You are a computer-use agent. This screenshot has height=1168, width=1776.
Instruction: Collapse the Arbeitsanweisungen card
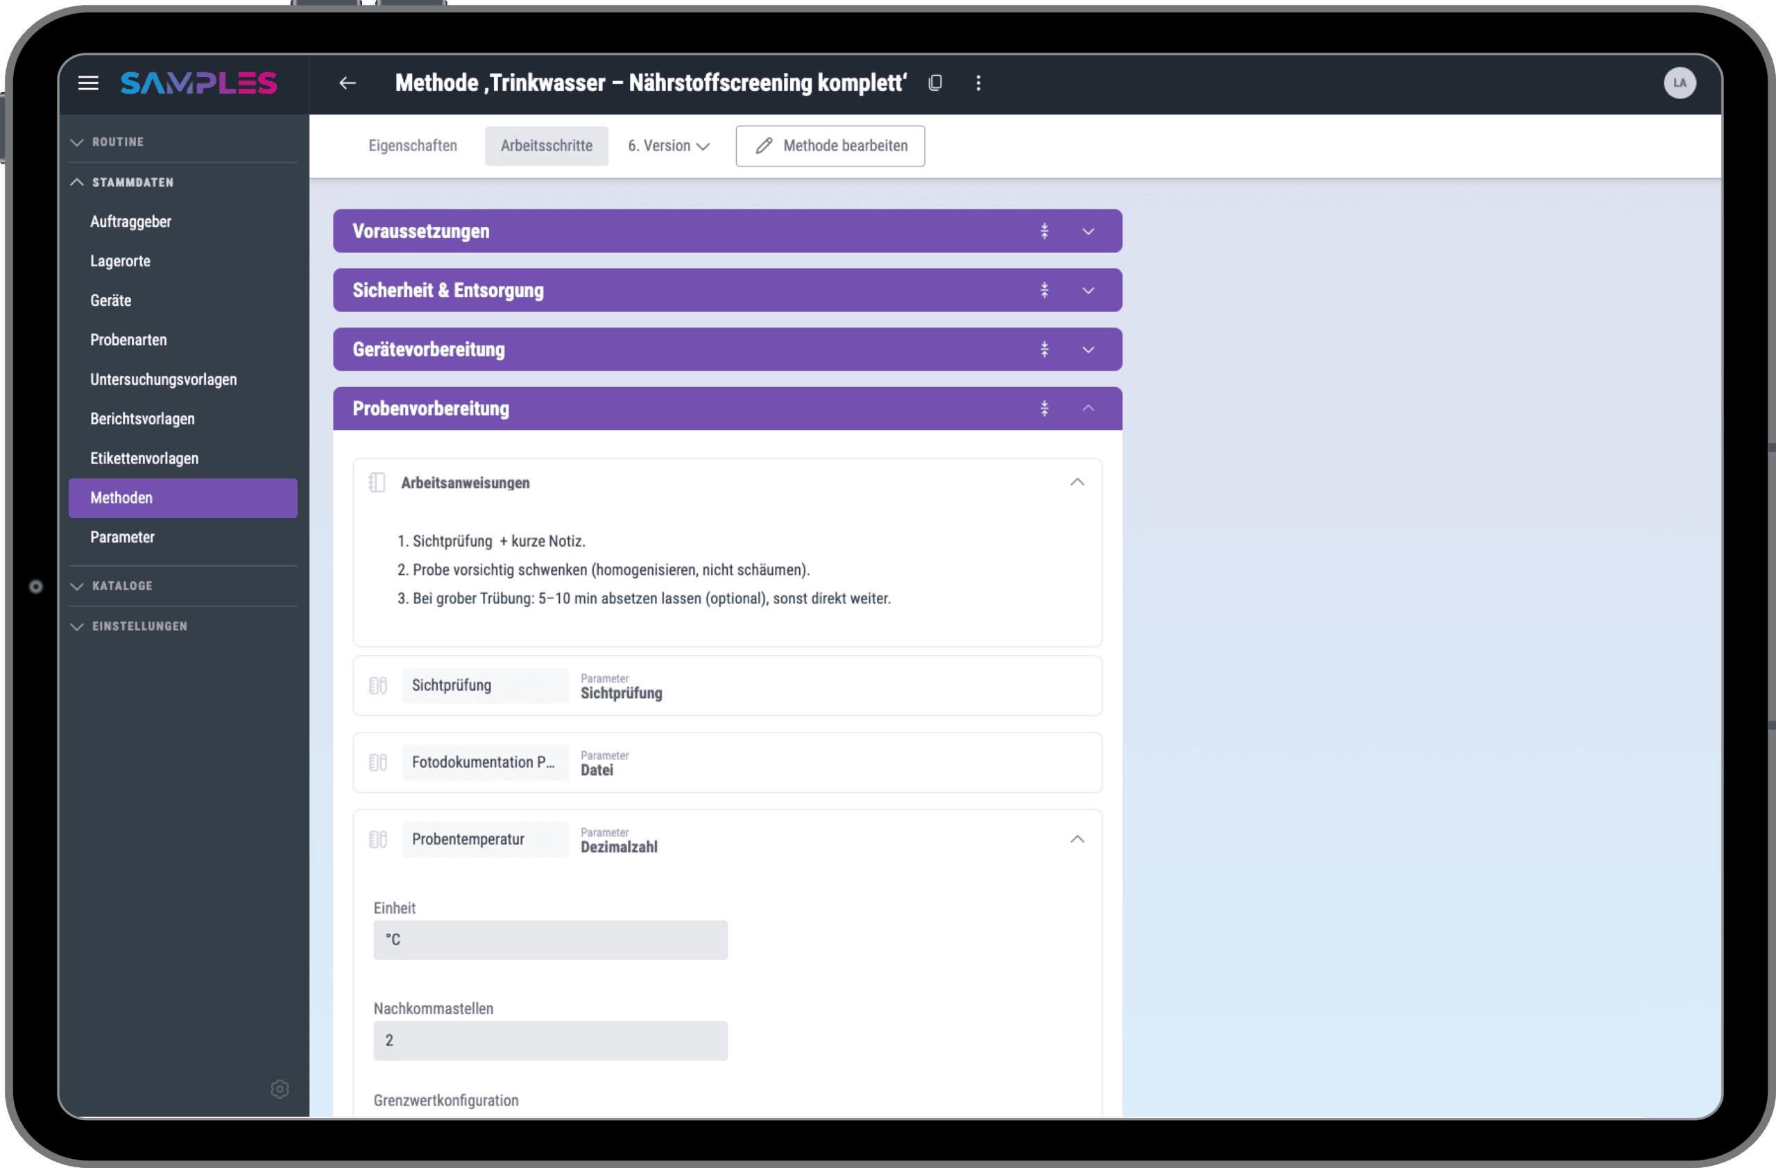[x=1077, y=483]
